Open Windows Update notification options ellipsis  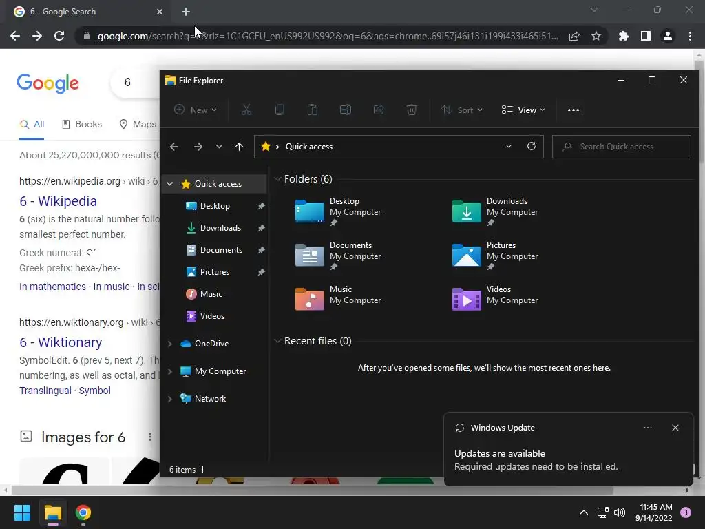tap(647, 428)
